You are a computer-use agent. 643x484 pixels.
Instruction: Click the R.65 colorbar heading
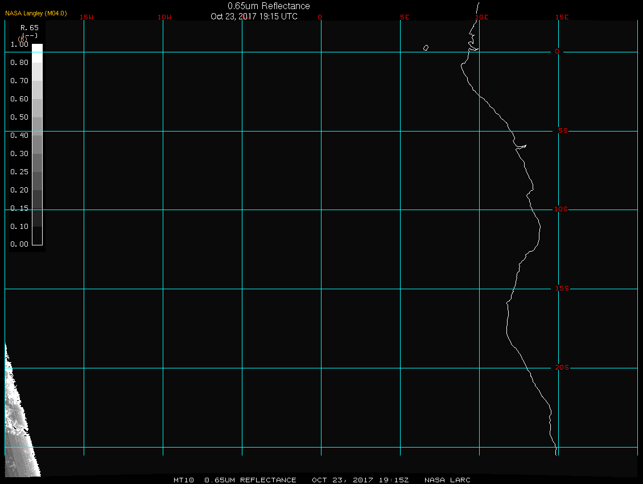click(30, 27)
